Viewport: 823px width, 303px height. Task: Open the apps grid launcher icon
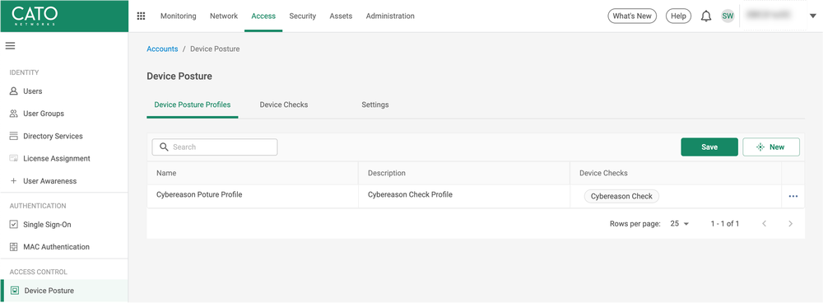[141, 16]
